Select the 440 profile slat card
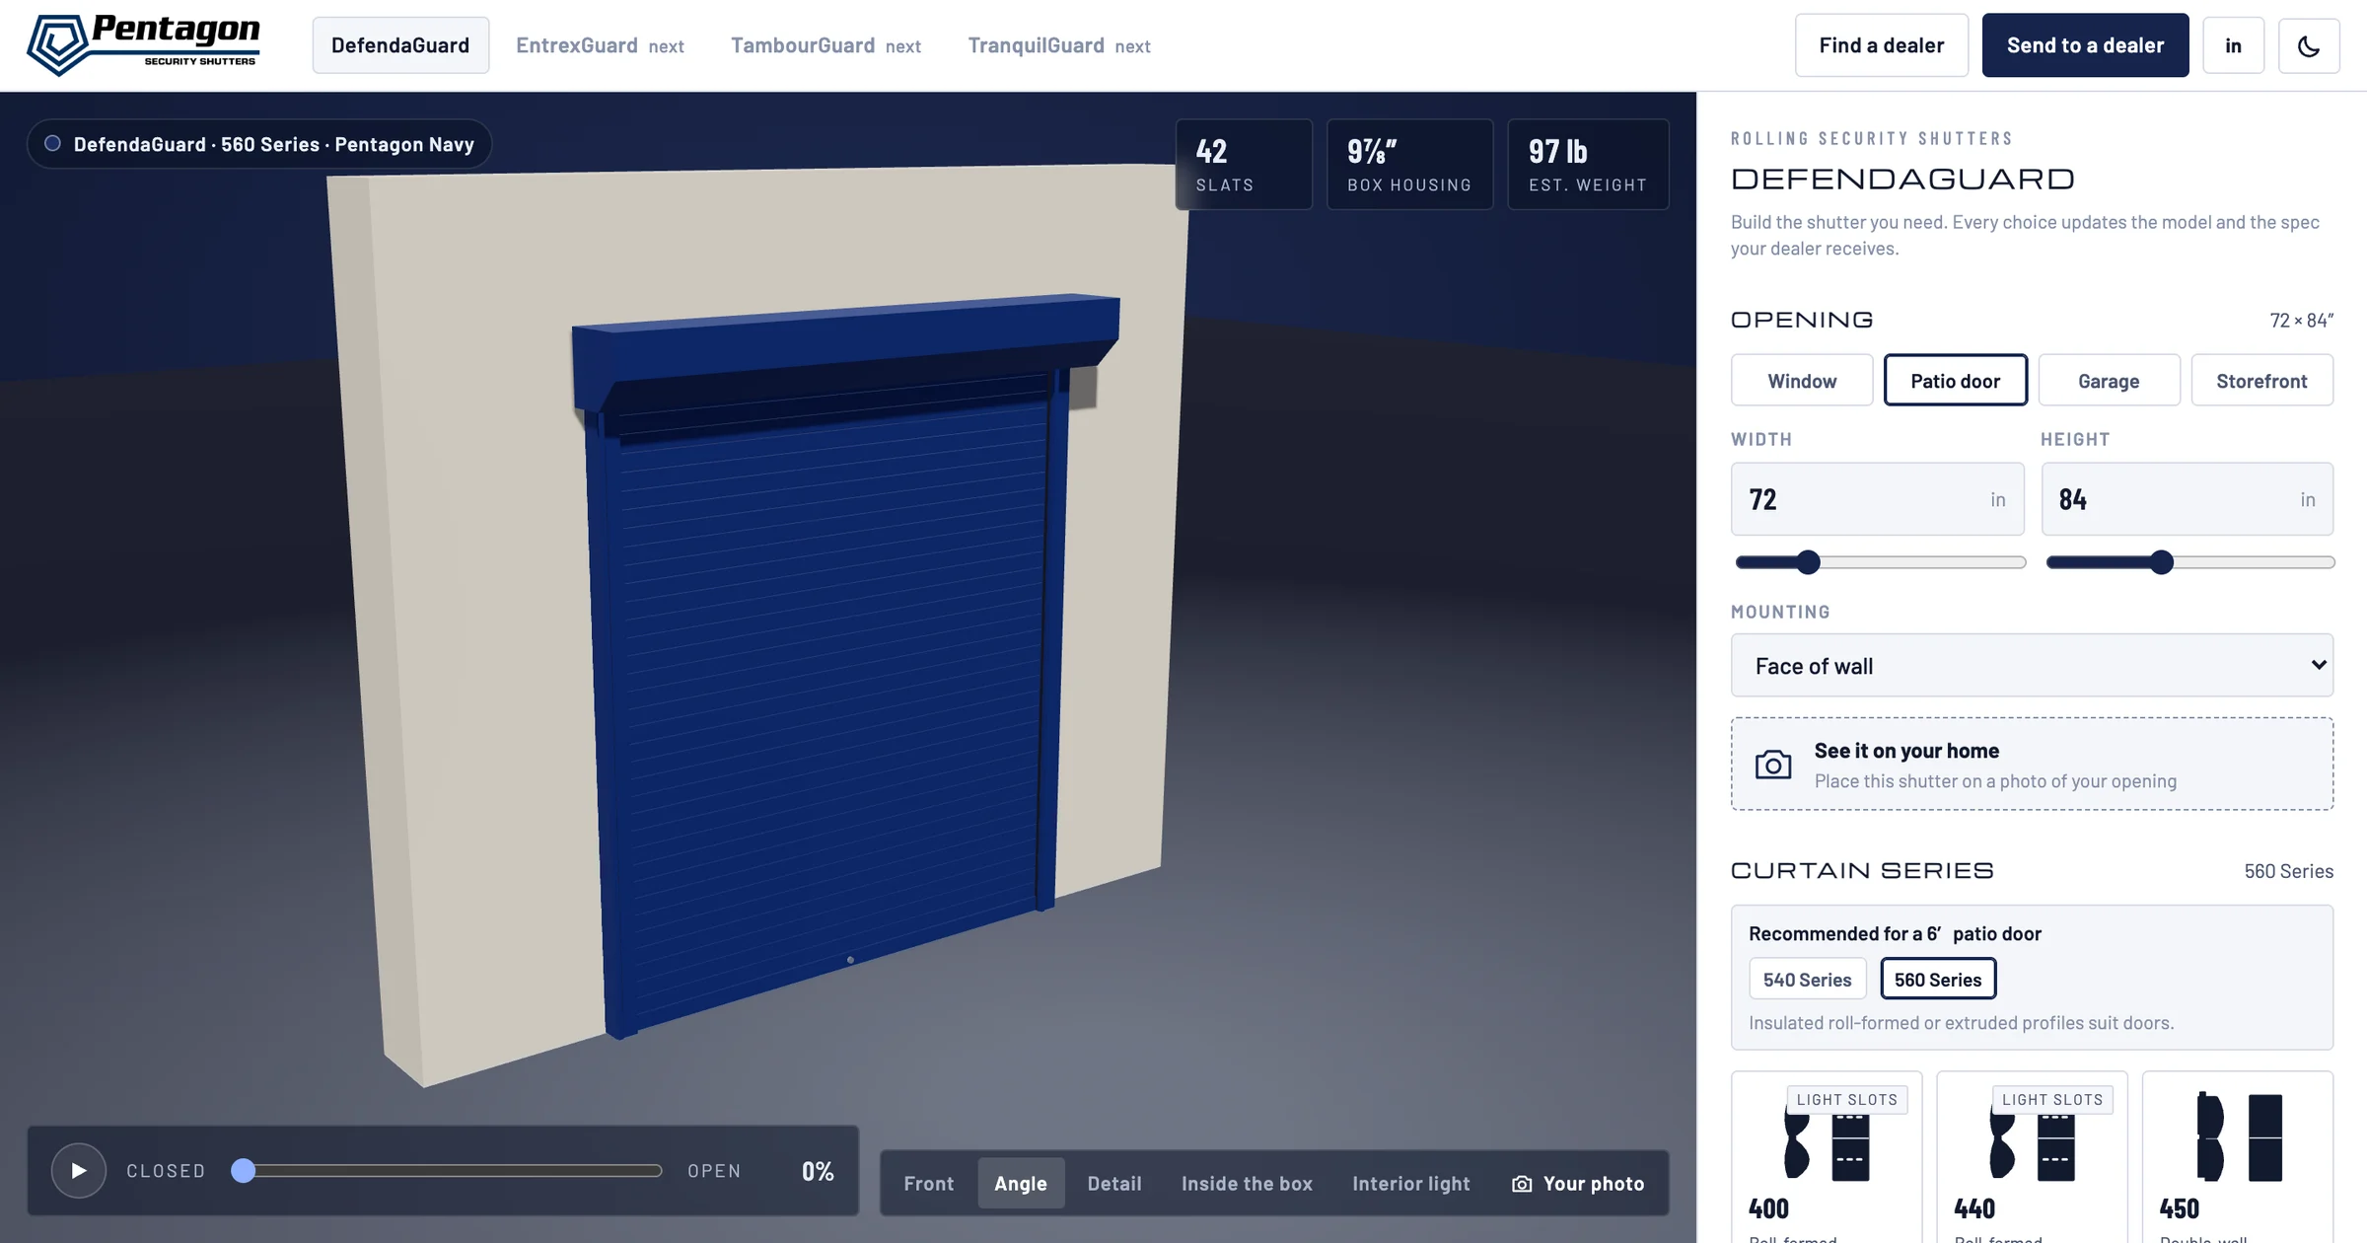The width and height of the screenshot is (2367, 1243). point(2032,1156)
